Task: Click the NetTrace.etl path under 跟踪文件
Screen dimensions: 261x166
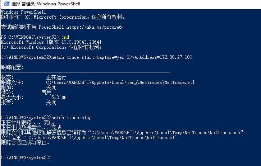Action: (x=120, y=82)
